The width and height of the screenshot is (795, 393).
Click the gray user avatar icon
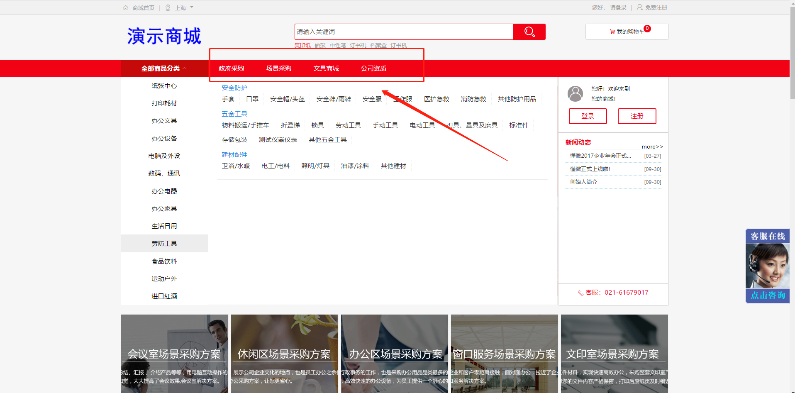tap(576, 94)
